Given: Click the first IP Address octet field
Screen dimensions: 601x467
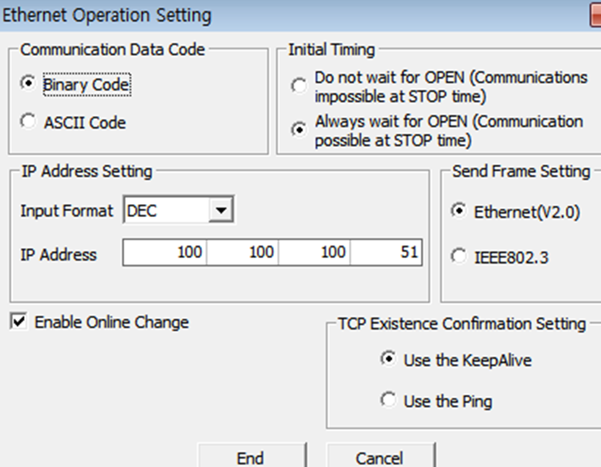Looking at the screenshot, I should pos(165,253).
